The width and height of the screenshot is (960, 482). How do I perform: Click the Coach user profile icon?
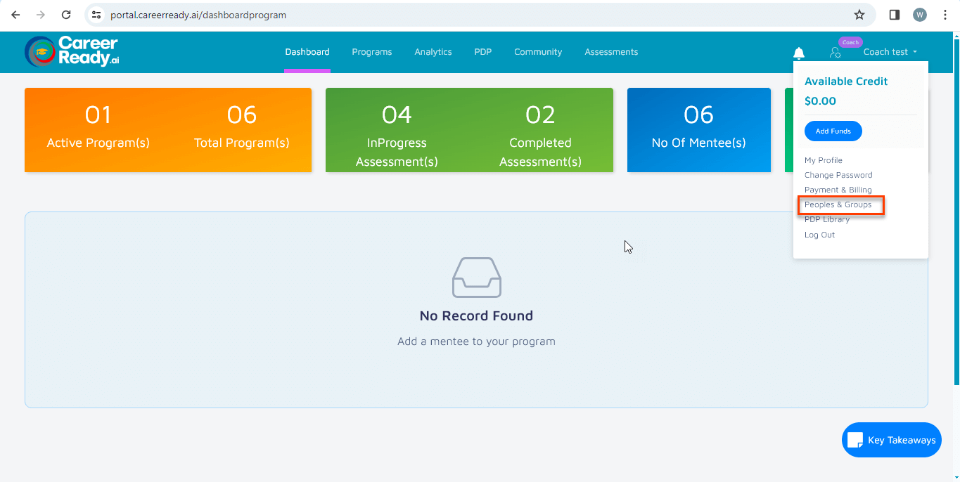pyautogui.click(x=835, y=53)
